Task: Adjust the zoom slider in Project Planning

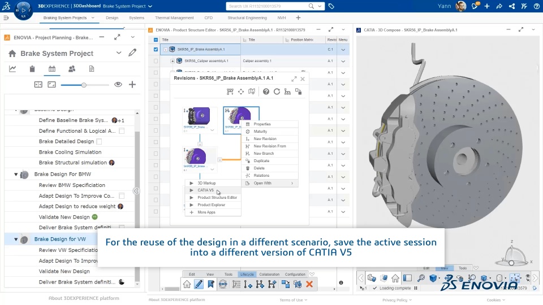Action: pos(84,85)
